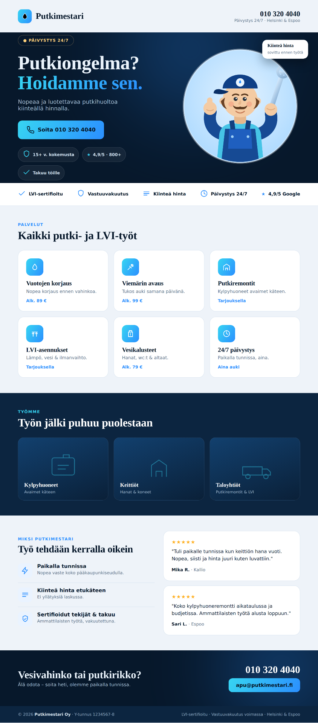Click the Soita 010 320 4040 button
318x723 pixels.
tap(61, 130)
